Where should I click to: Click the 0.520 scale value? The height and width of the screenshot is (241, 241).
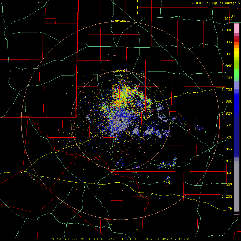(227, 137)
